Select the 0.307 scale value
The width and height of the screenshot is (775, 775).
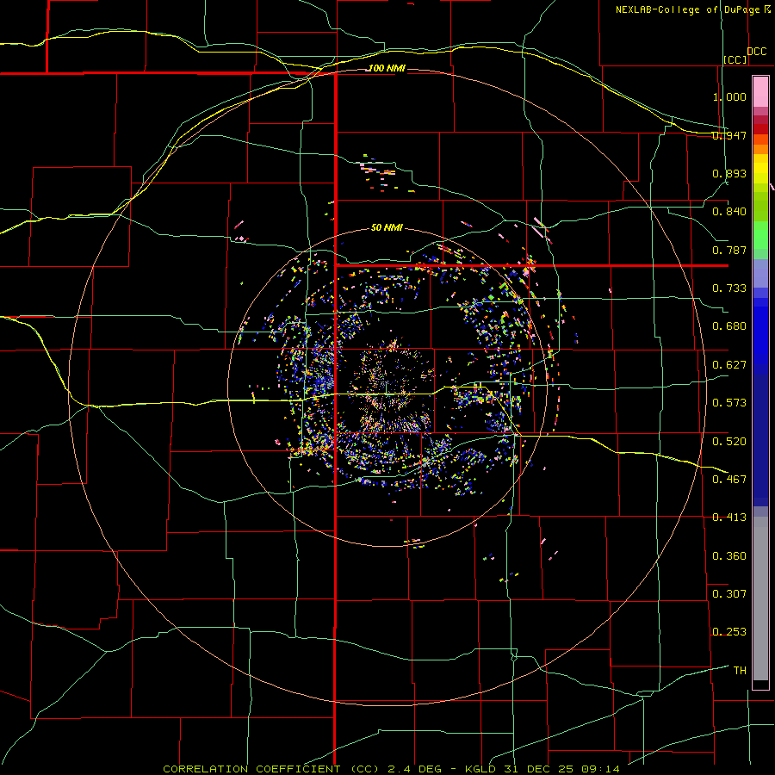pyautogui.click(x=729, y=593)
